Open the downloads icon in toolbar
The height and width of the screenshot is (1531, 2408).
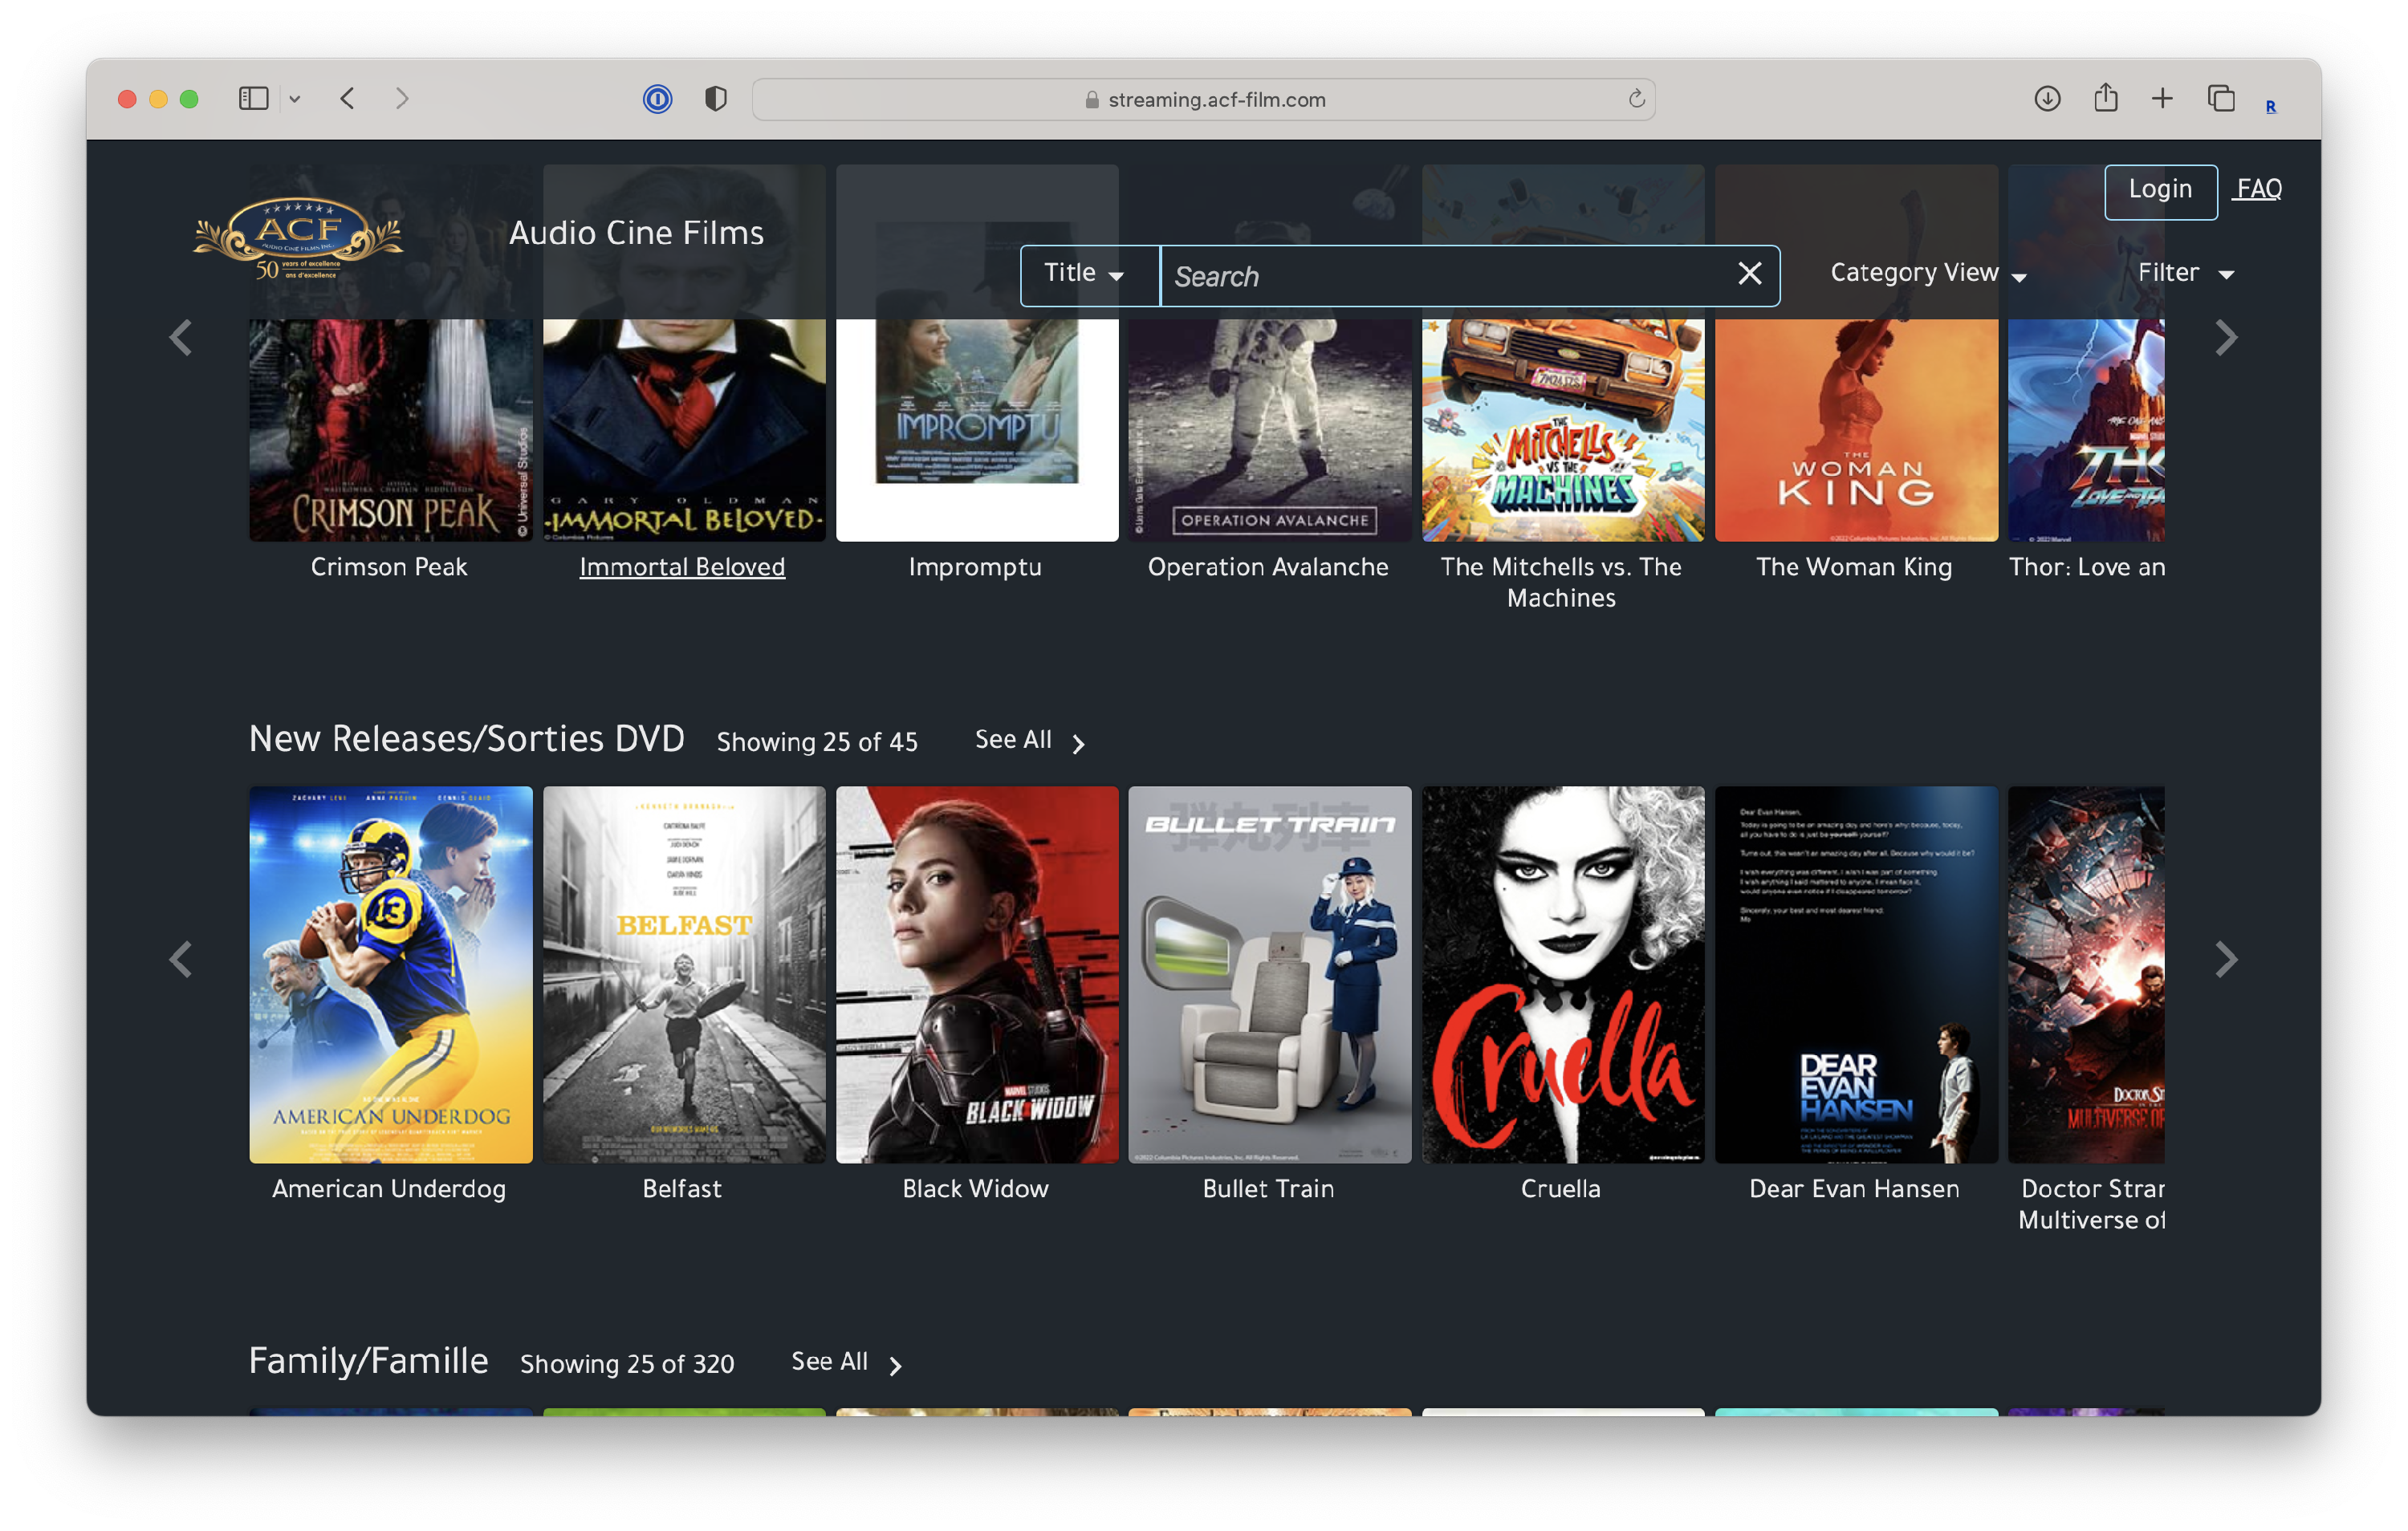point(2047,98)
